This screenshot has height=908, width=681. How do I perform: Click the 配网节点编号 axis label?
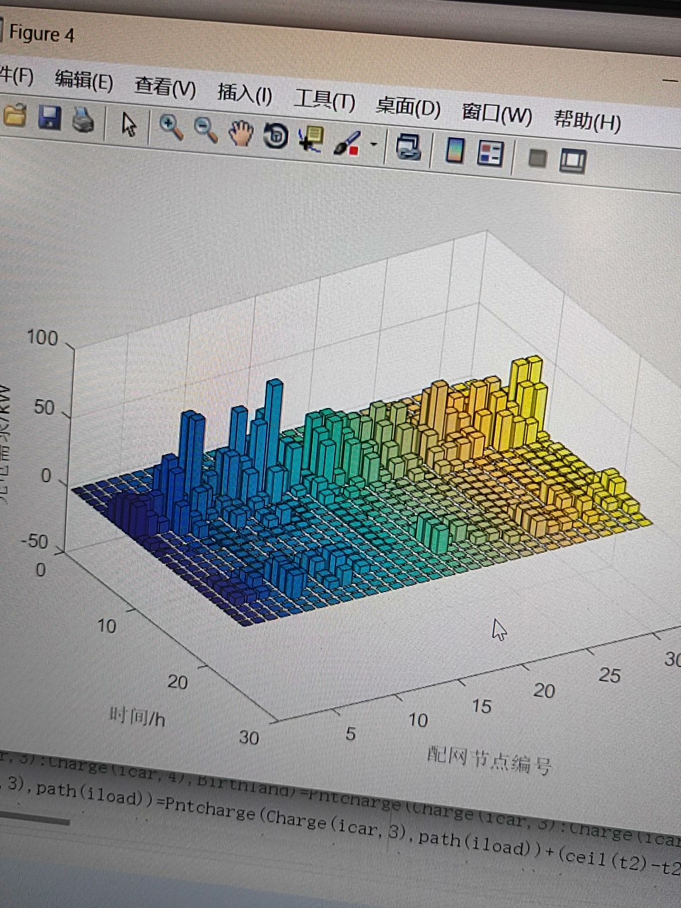489,760
